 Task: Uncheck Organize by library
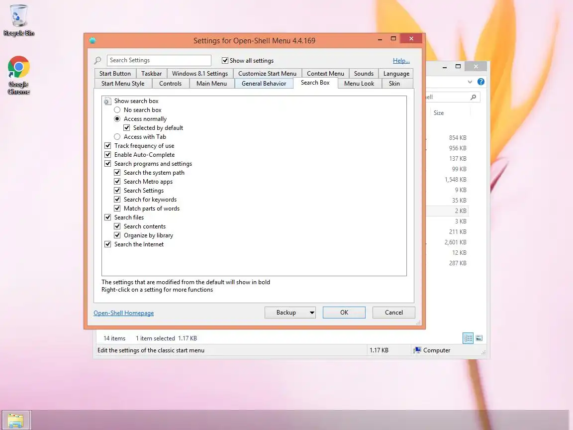[x=117, y=235]
